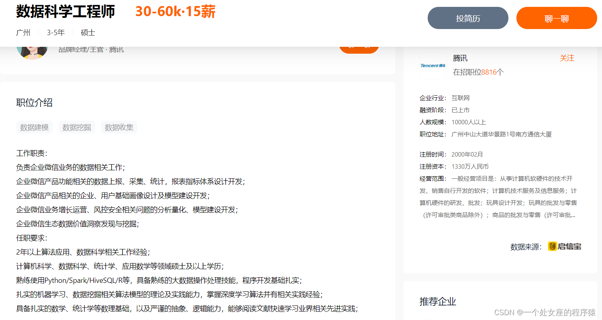Click the 经营范围 description text

click(x=498, y=197)
